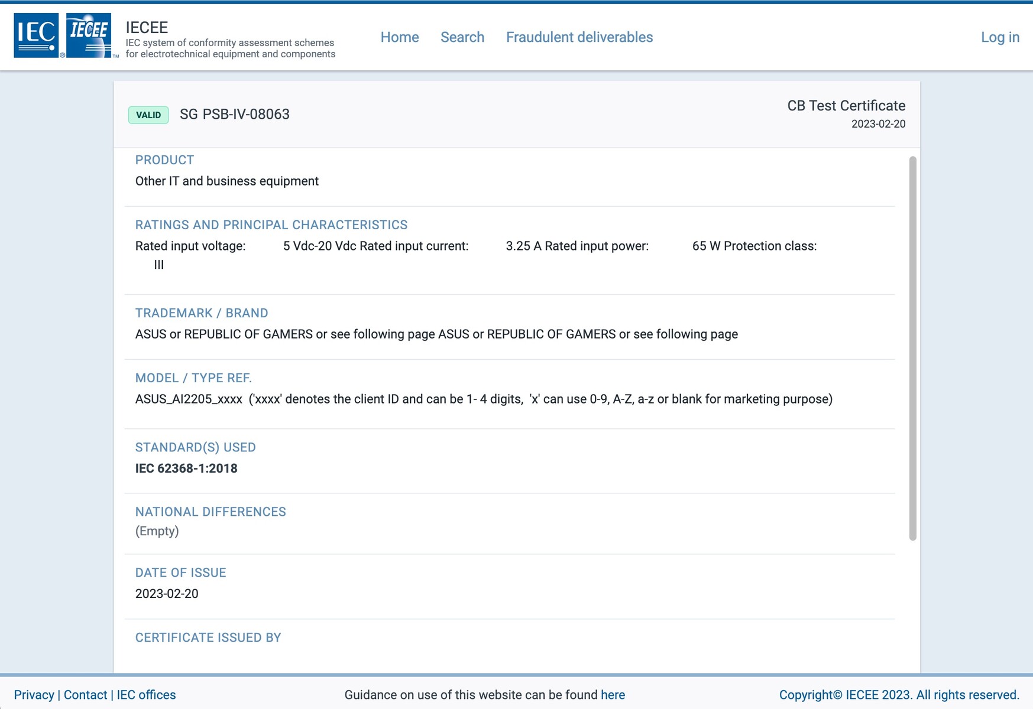Select 'Other IT and business equipment' text
1033x709 pixels.
(227, 181)
